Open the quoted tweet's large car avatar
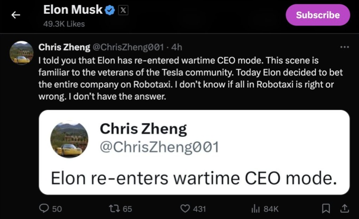Image resolution: width=359 pixels, height=219 pixels. coord(69,139)
